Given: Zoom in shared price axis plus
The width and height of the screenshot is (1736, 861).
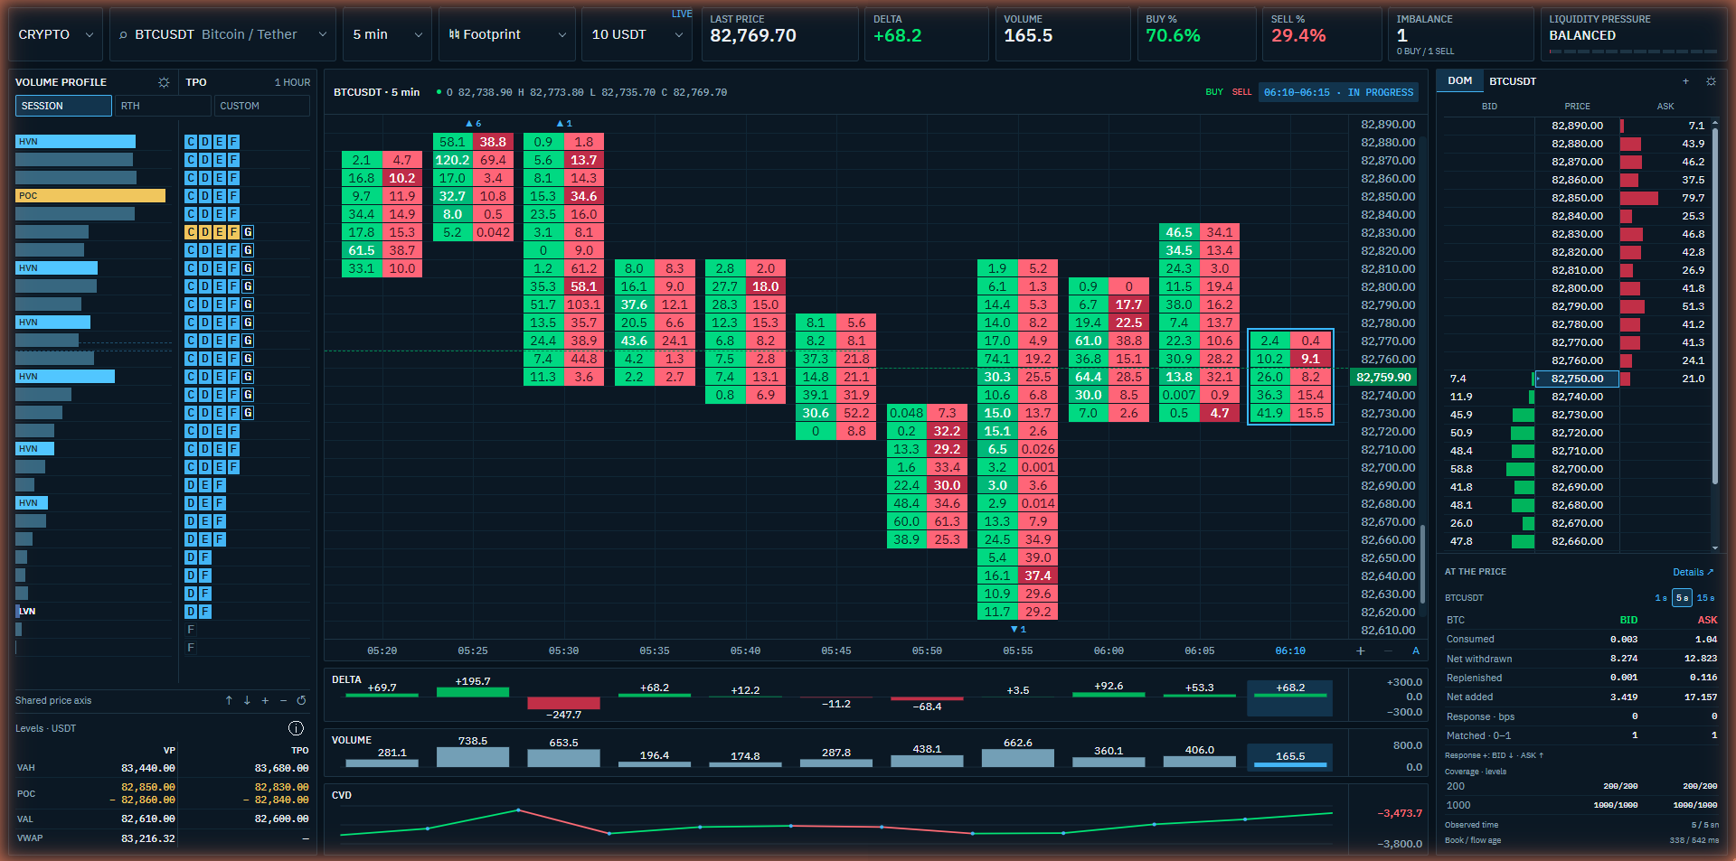Looking at the screenshot, I should click(x=265, y=700).
